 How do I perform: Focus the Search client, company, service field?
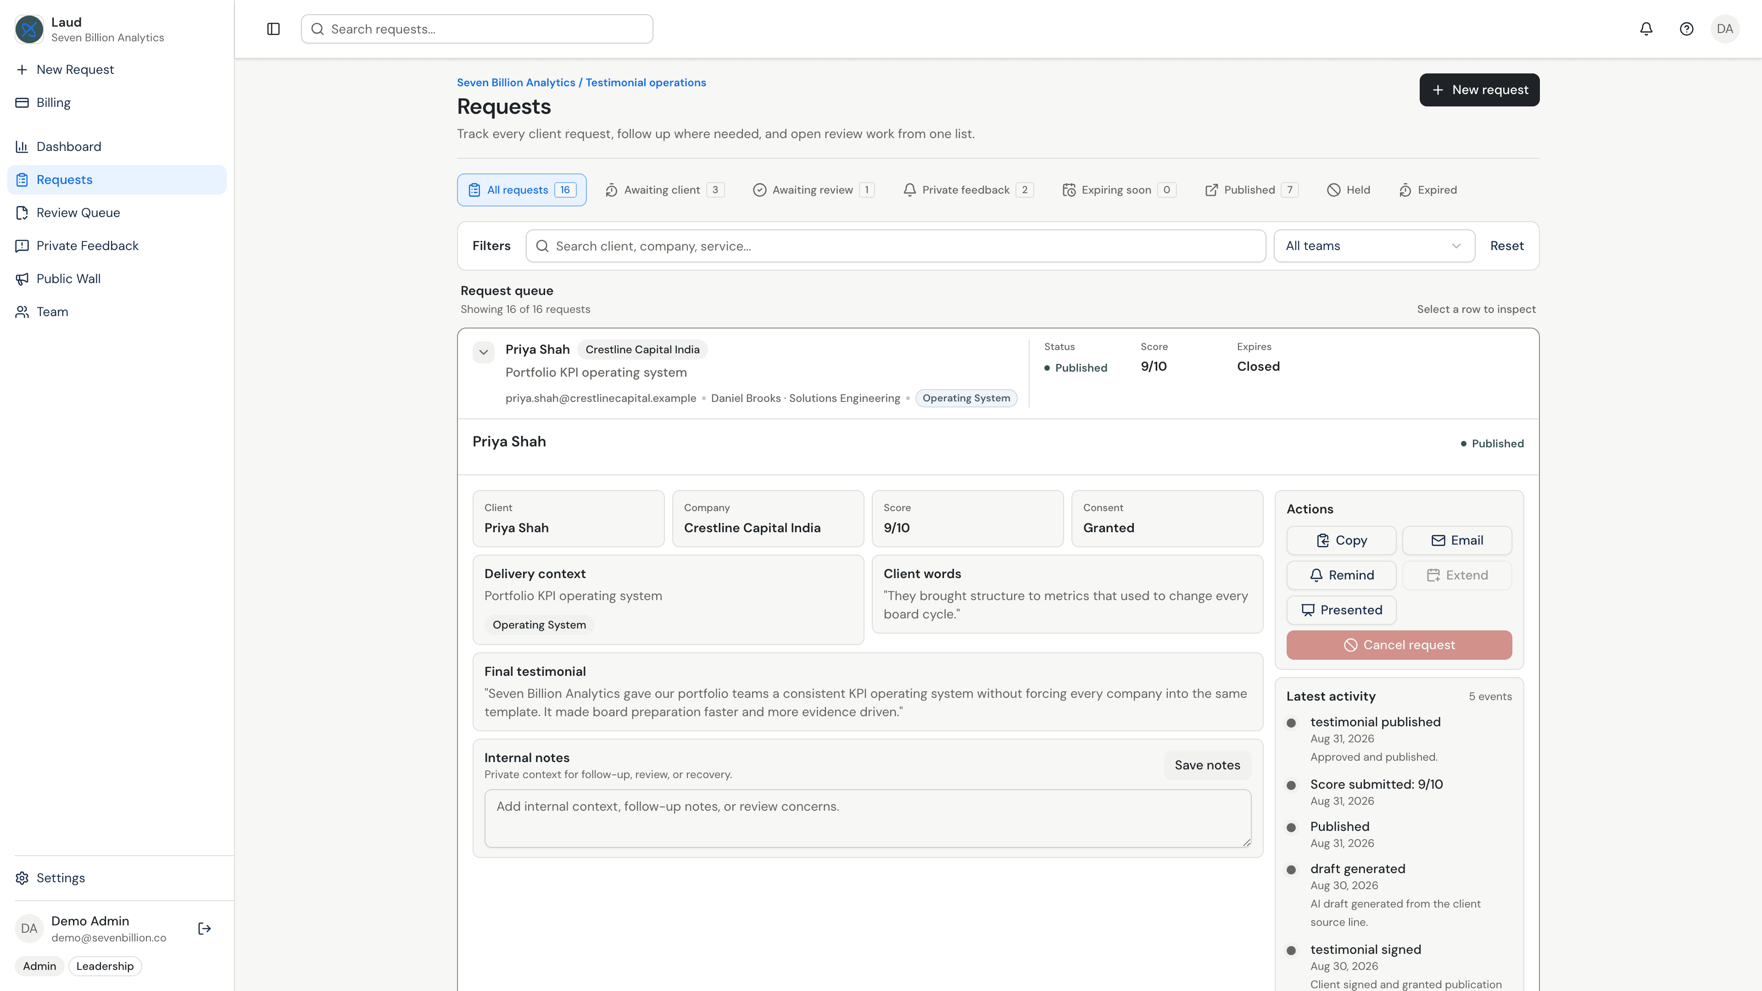pyautogui.click(x=895, y=245)
